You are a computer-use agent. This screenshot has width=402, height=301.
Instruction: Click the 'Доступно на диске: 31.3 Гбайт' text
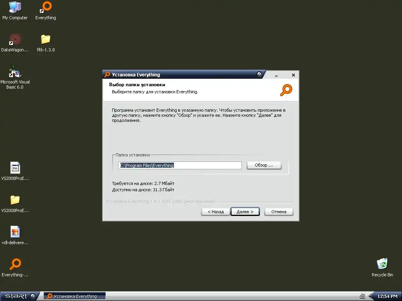[143, 190]
